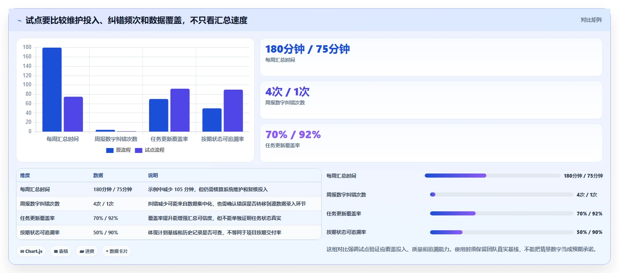This screenshot has height=273, width=619.
Task: Click the x-axis label 任务更新覆盖率
Action: [x=169, y=139]
